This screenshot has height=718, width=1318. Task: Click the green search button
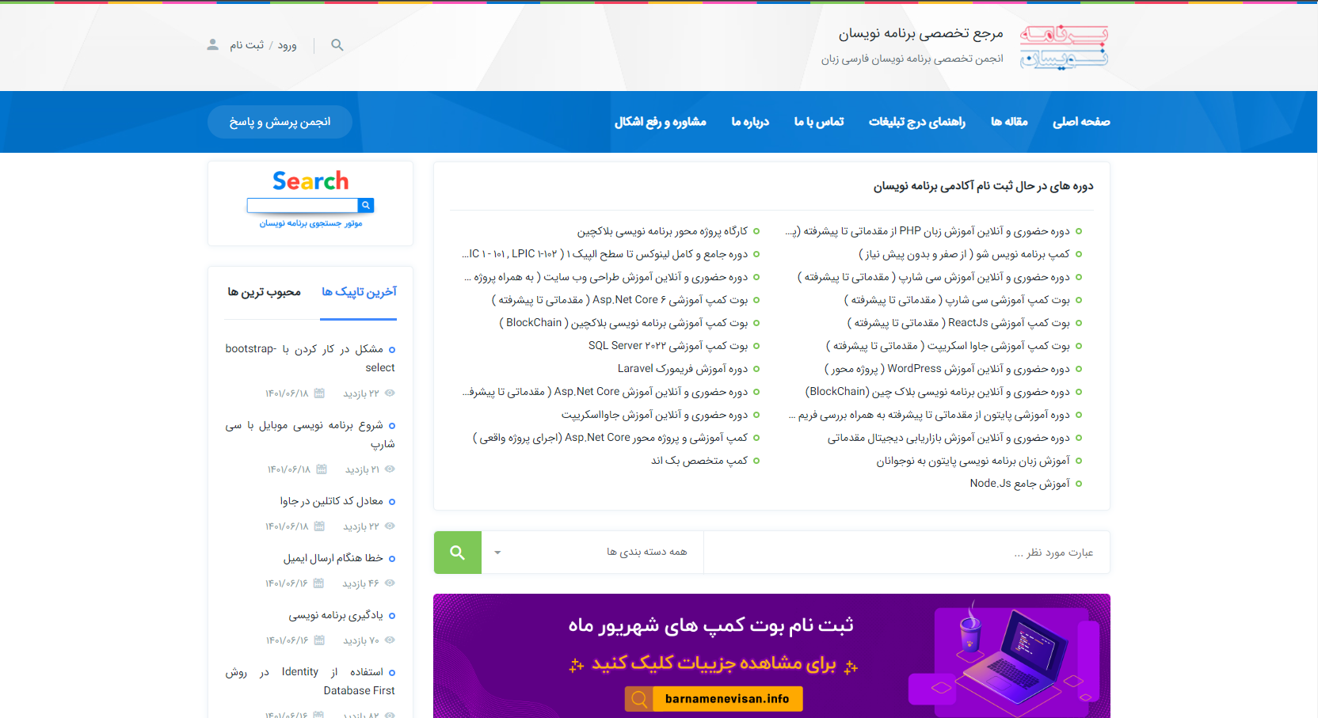(457, 553)
